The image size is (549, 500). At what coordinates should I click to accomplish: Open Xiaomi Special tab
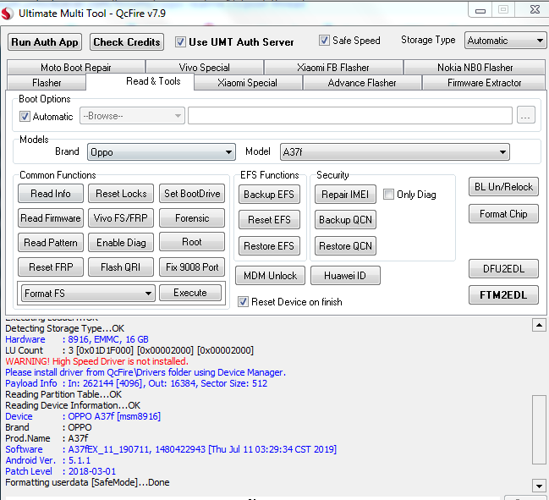pyautogui.click(x=248, y=83)
